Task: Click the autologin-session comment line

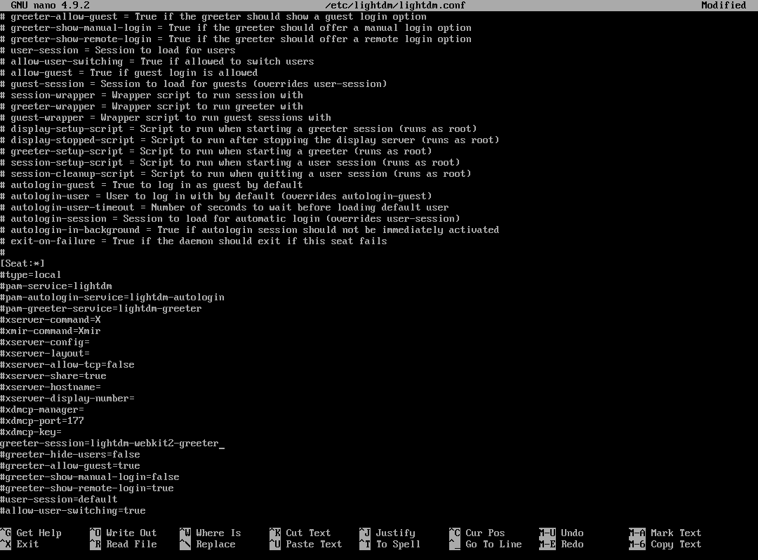Action: tap(230, 218)
